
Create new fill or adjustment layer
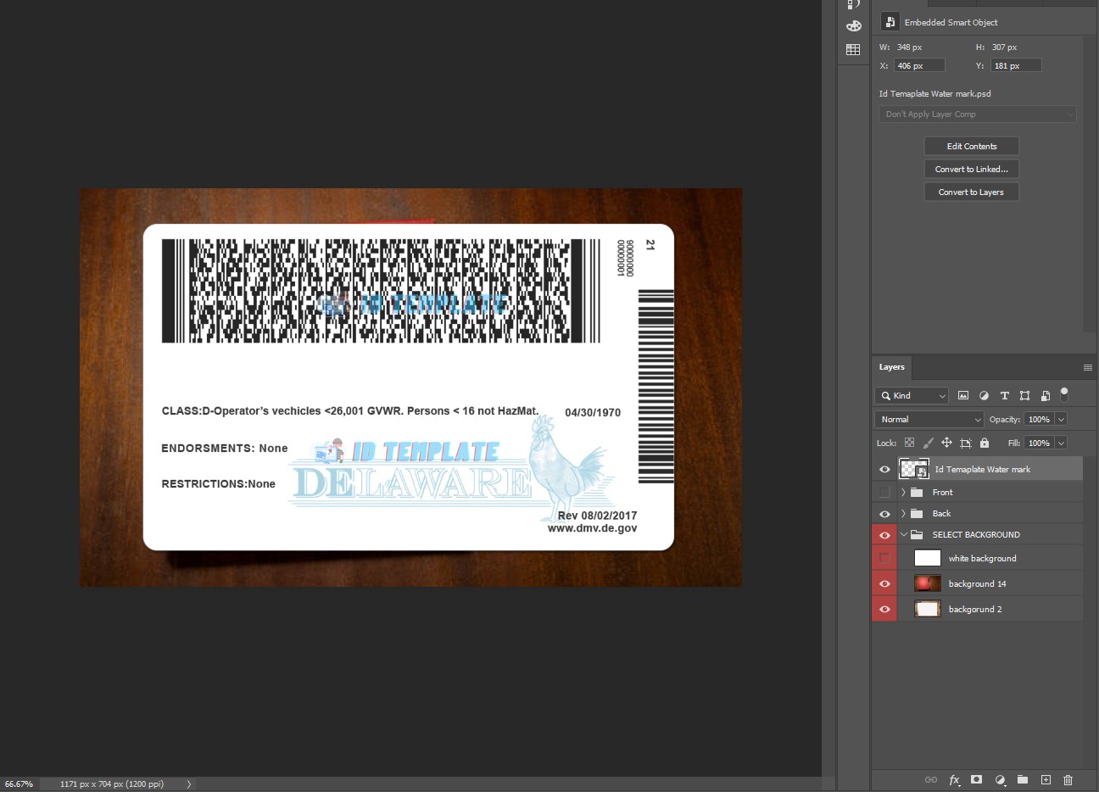pyautogui.click(x=1000, y=779)
